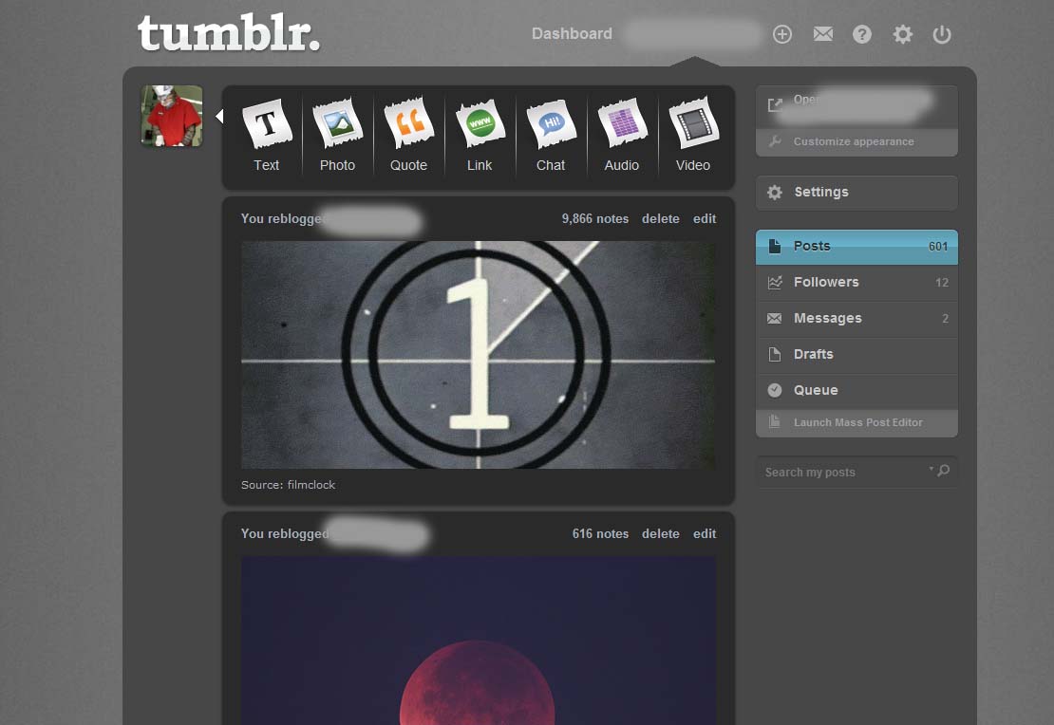Image resolution: width=1054 pixels, height=725 pixels.
Task: Select Posts in the sidebar
Action: click(856, 247)
